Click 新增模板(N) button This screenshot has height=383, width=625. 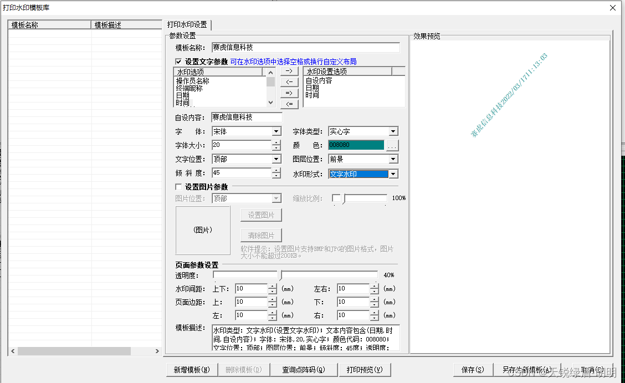pos(192,370)
